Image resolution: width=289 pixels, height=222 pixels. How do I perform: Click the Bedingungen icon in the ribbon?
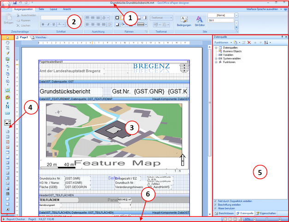coord(183,21)
